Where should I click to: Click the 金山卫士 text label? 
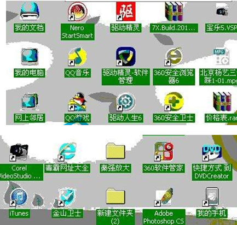tap(67, 214)
